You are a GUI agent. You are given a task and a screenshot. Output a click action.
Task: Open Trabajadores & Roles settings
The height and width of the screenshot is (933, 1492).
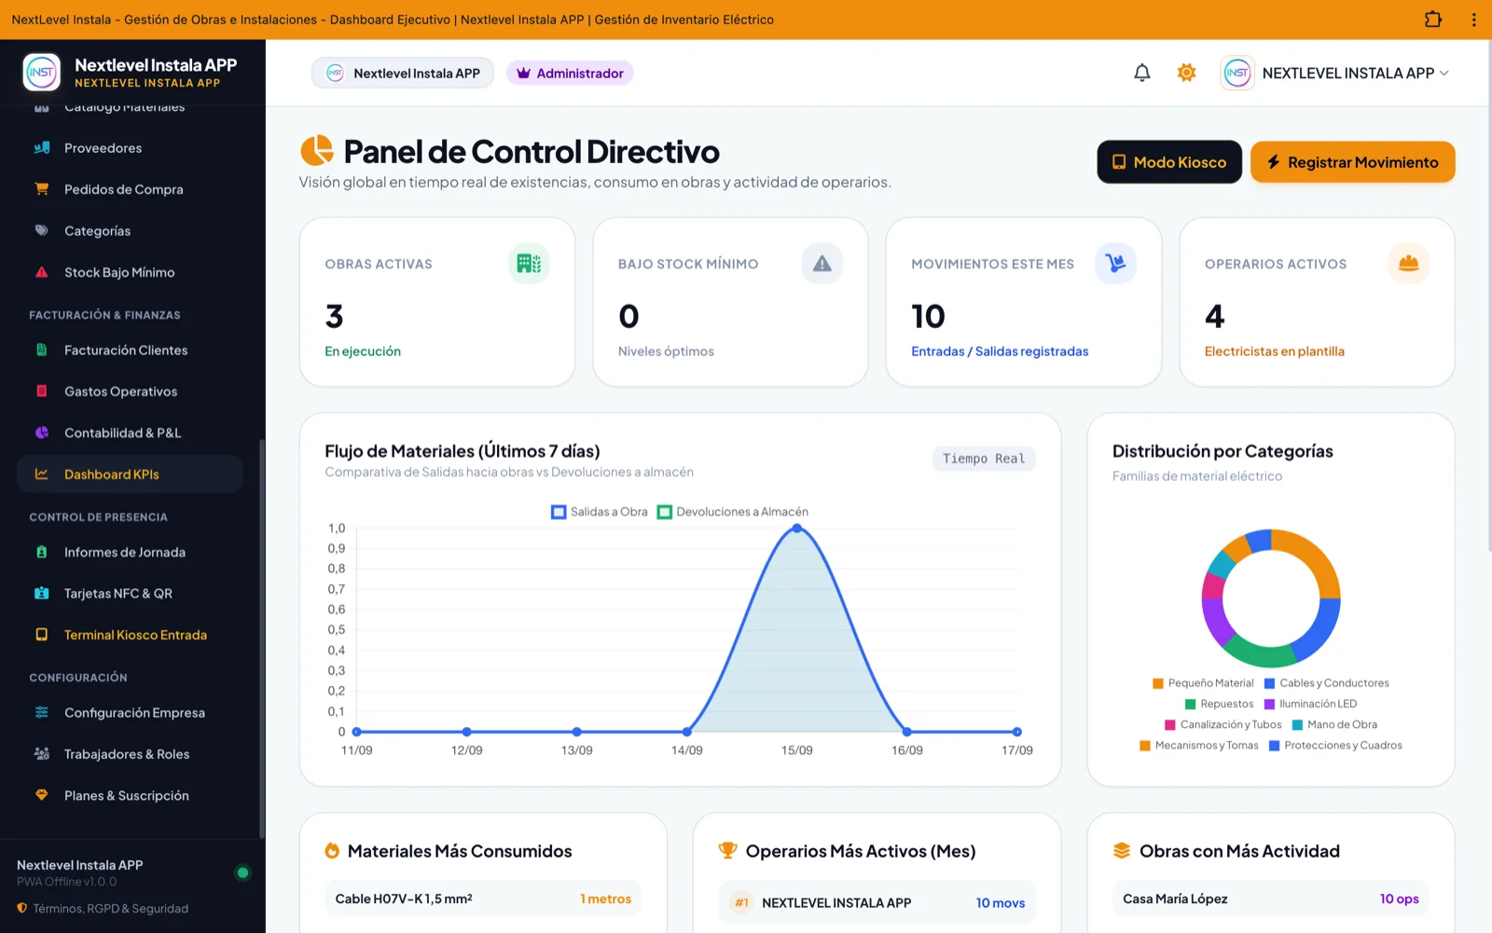pos(130,754)
